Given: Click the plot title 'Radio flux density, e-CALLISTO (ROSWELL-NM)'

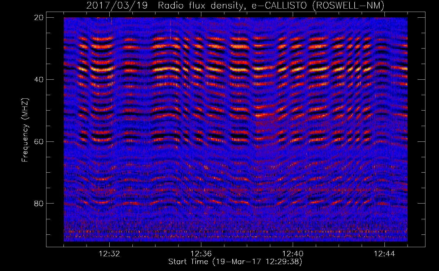Looking at the screenshot, I should click(x=271, y=5).
